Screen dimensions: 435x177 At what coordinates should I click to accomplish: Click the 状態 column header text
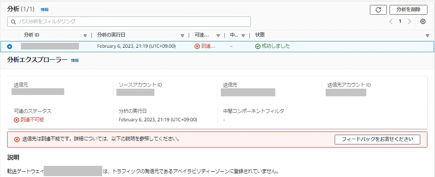pyautogui.click(x=260, y=35)
